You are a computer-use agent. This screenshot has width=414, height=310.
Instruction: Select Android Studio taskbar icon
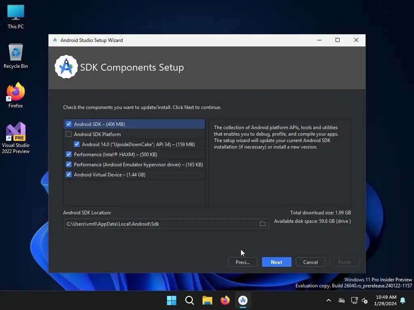pos(243,300)
